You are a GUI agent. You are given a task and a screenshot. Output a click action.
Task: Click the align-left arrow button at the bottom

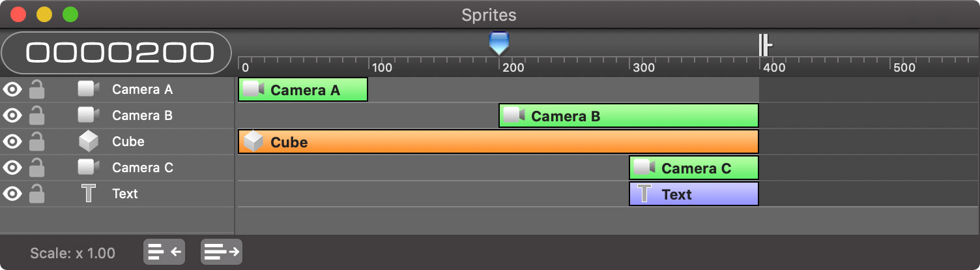[x=164, y=251]
